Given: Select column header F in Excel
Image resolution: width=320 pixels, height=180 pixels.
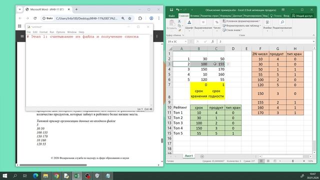Looking at the screenshot, I should pyautogui.click(x=260, y=48).
